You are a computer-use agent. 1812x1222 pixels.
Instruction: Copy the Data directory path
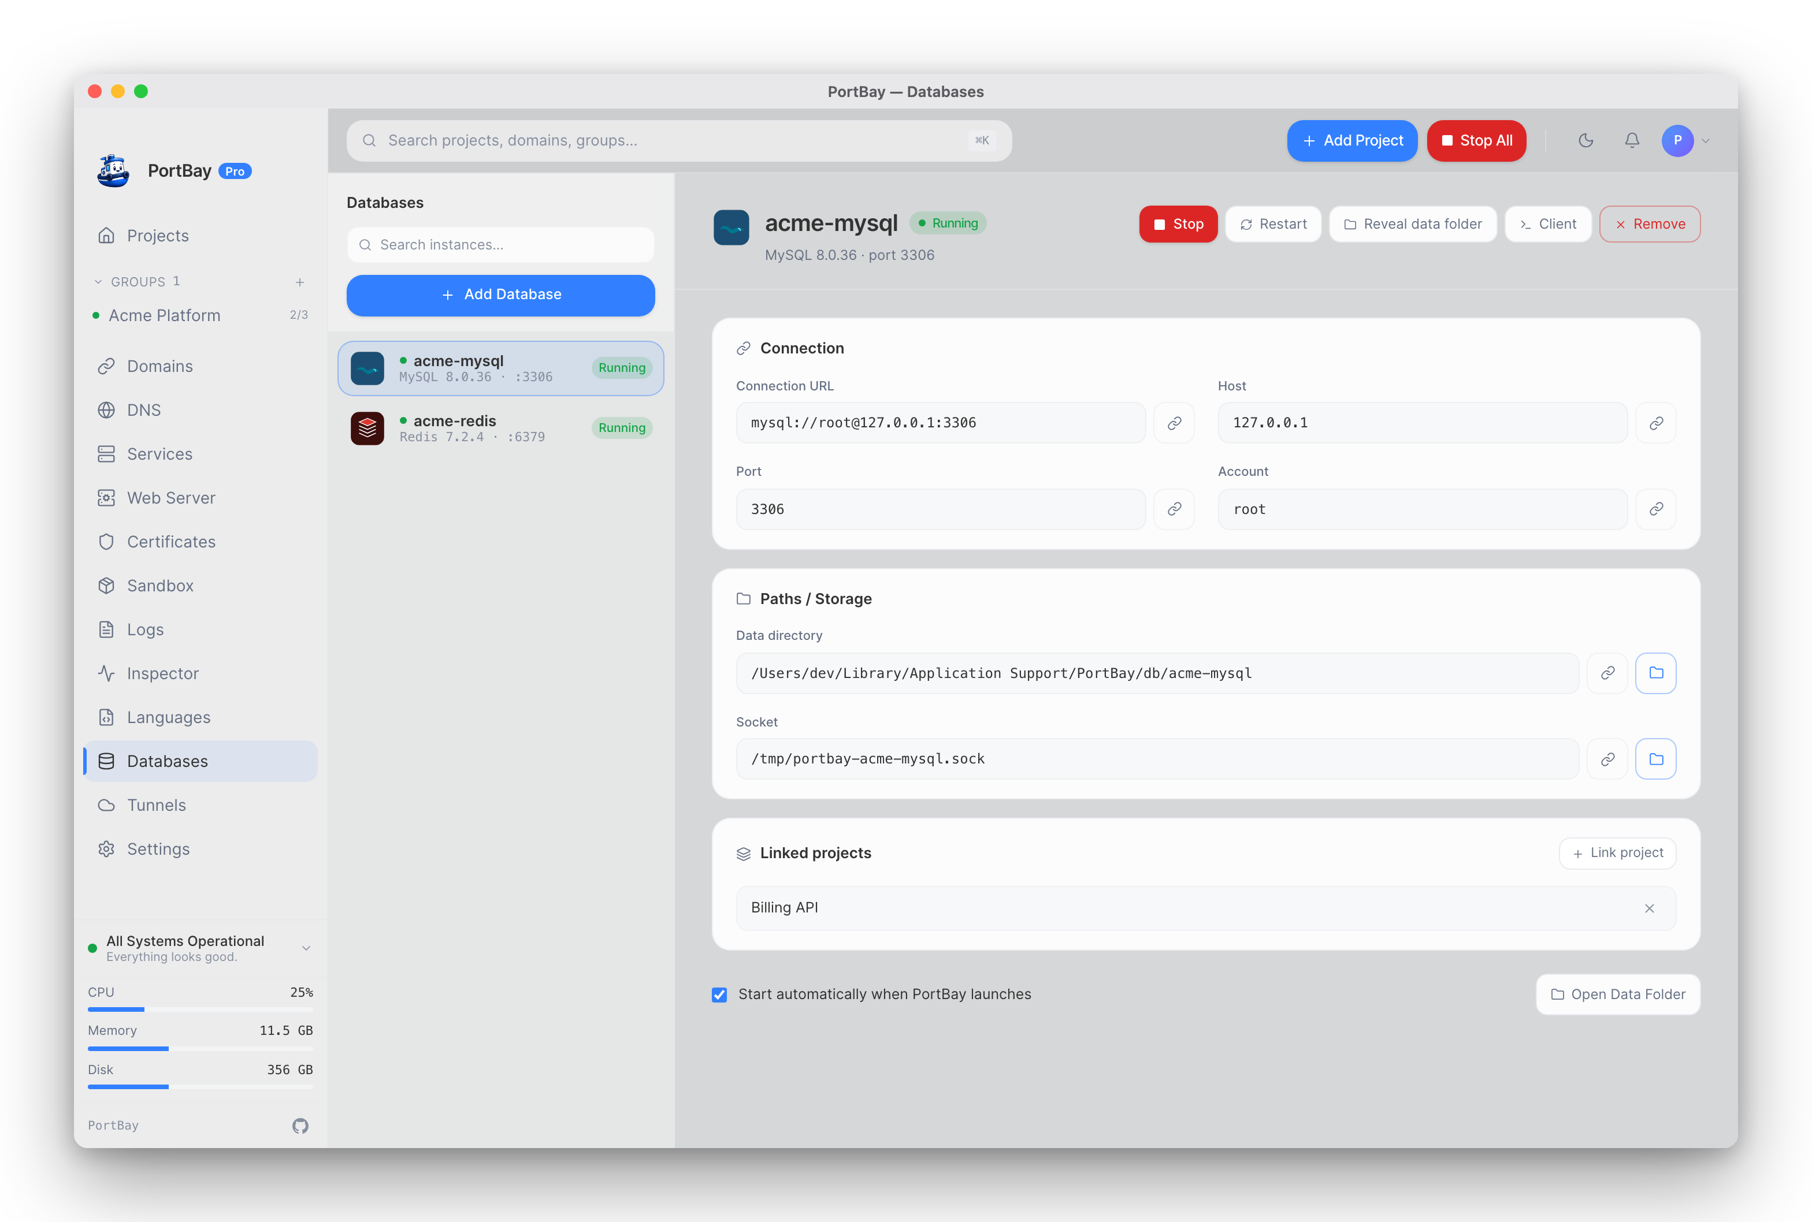point(1607,673)
